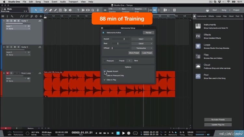Show automation curve icon above tracks
The height and width of the screenshot is (137, 244).
(x=22, y=16)
